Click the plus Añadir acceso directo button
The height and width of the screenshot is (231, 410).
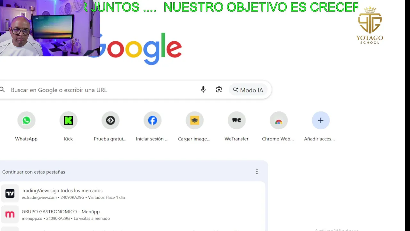[321, 120]
